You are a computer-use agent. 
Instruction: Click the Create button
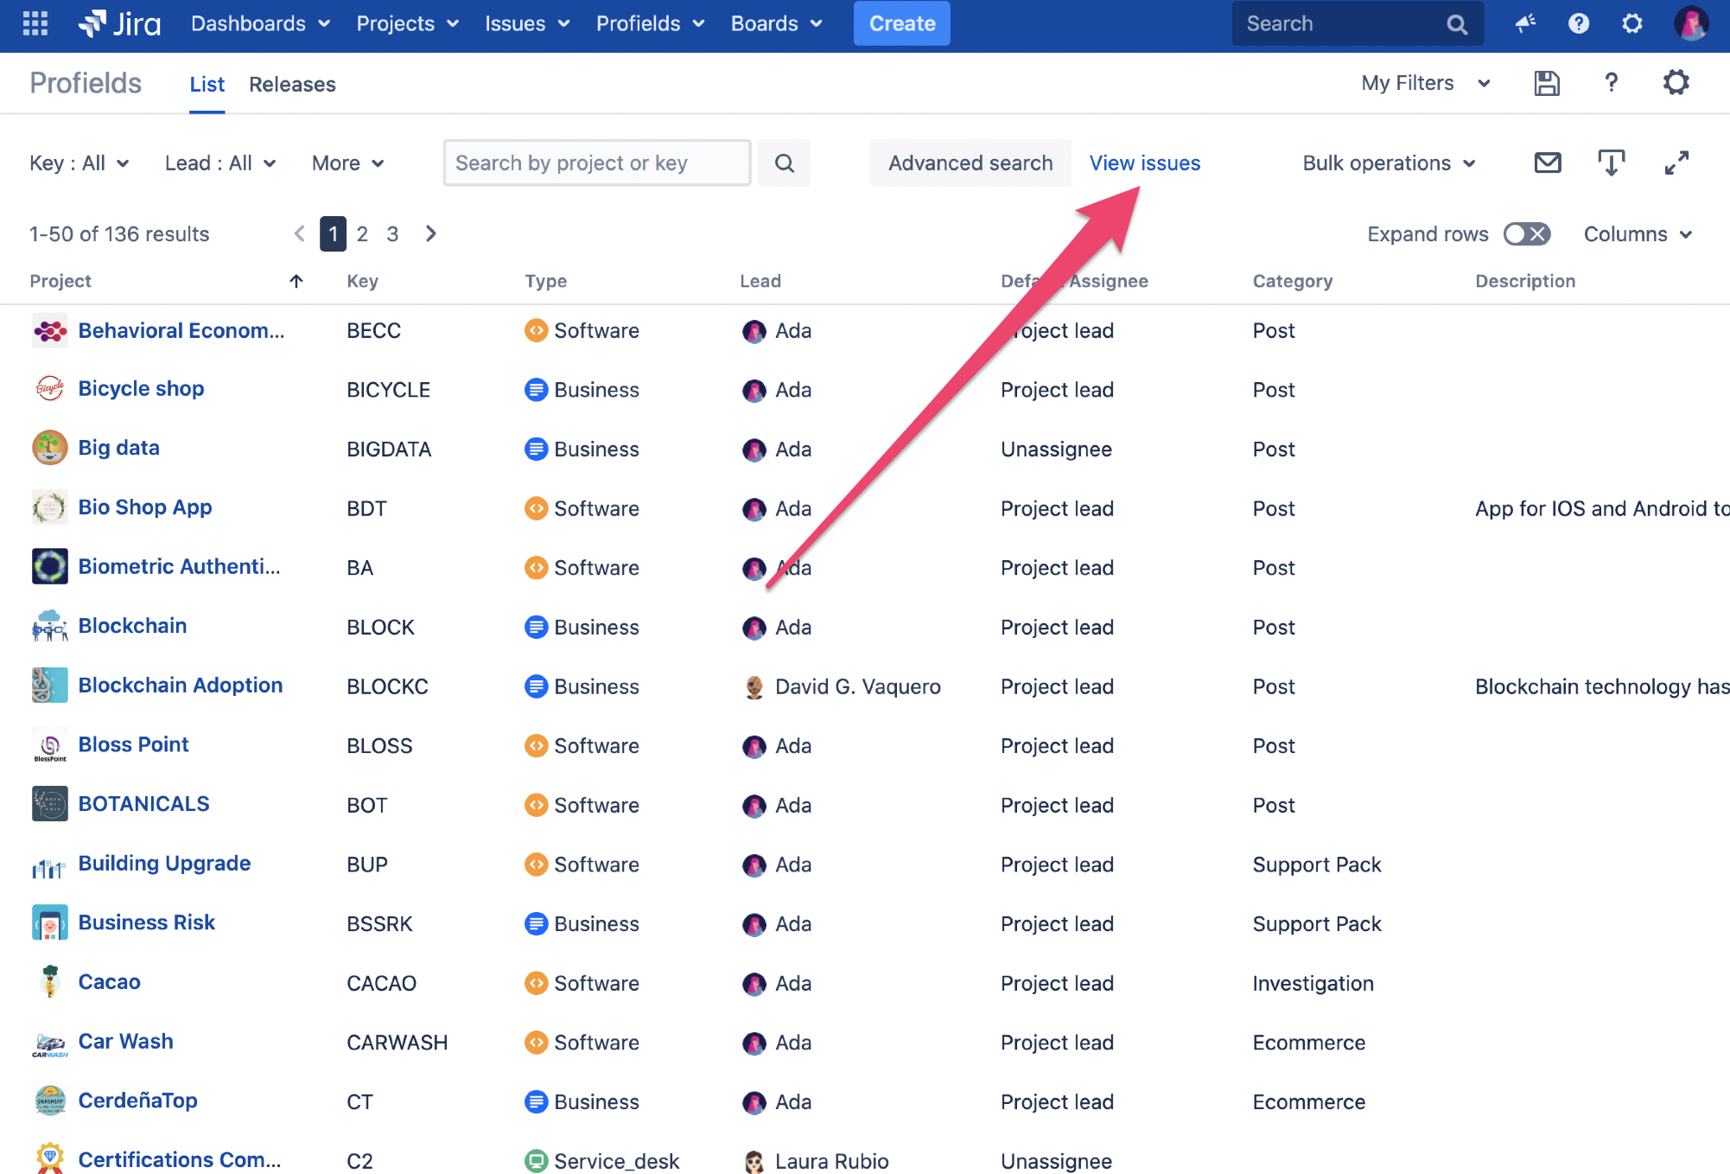pyautogui.click(x=901, y=23)
